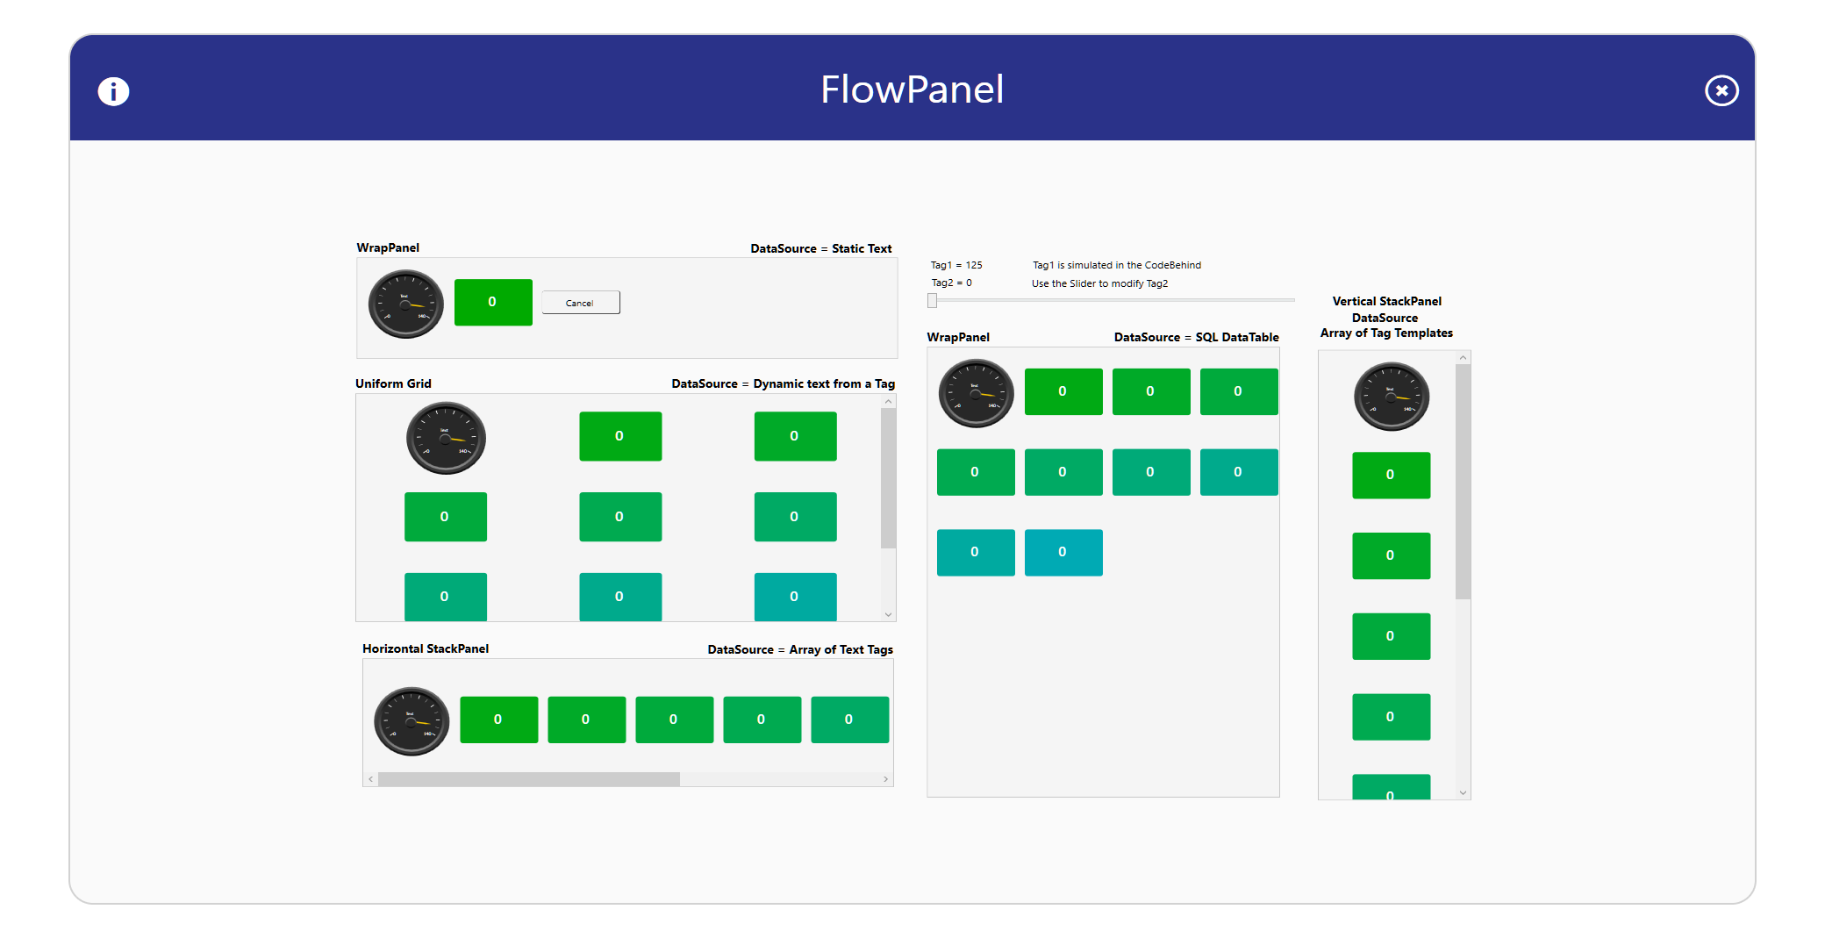The height and width of the screenshot is (938, 1825).
Task: Click first green box in Vertical StackPanel
Action: [x=1391, y=475]
